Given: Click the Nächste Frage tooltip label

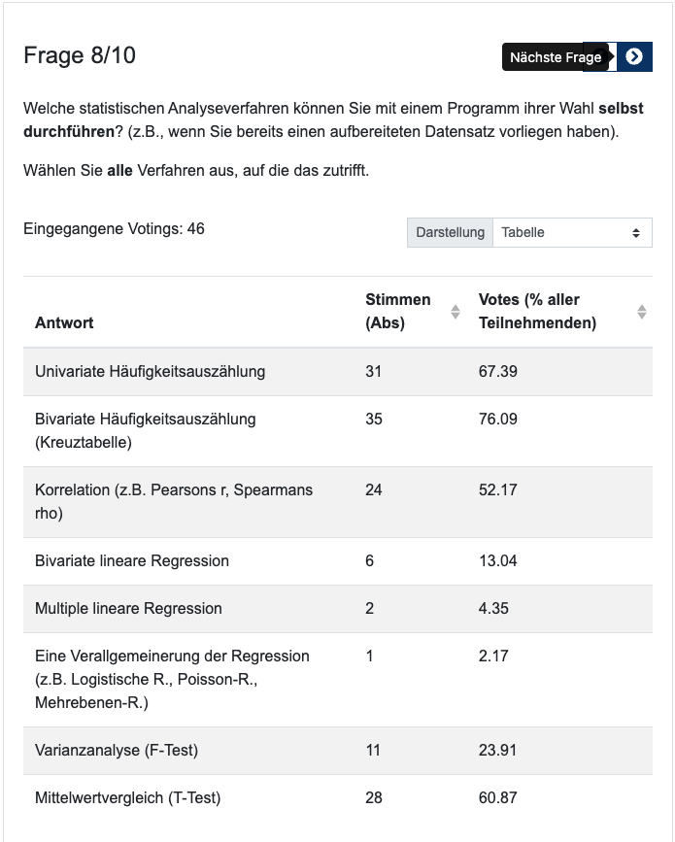Looking at the screenshot, I should point(556,57).
